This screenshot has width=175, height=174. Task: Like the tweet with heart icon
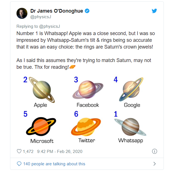(19, 151)
